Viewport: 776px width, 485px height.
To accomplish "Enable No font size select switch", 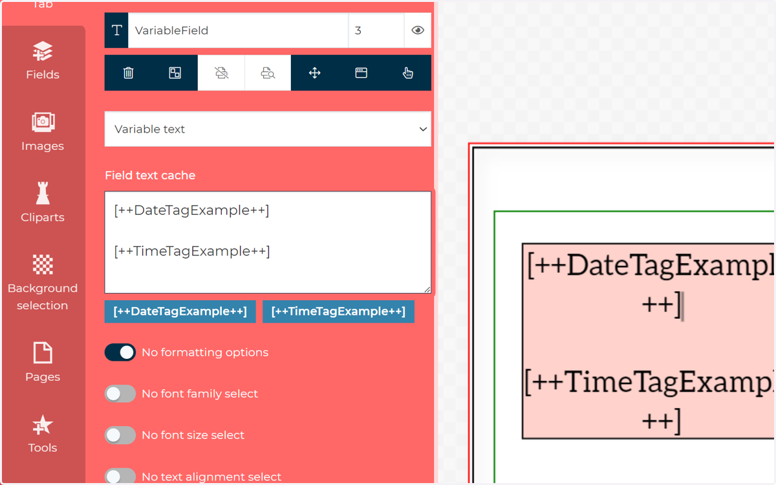I will [120, 435].
